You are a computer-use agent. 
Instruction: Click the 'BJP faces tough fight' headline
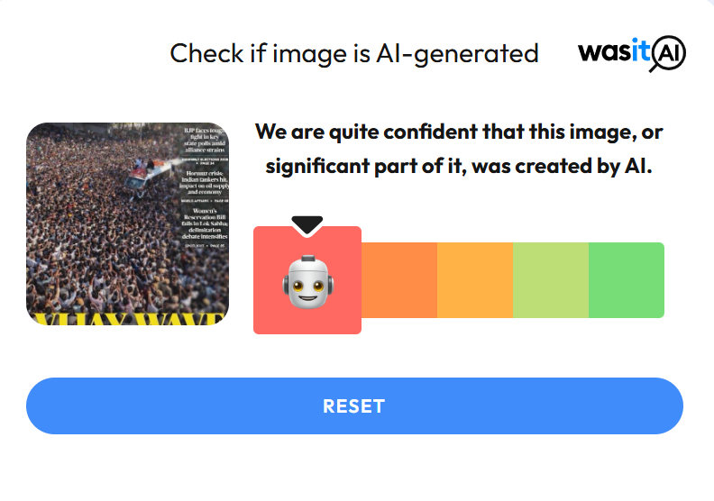coord(205,140)
